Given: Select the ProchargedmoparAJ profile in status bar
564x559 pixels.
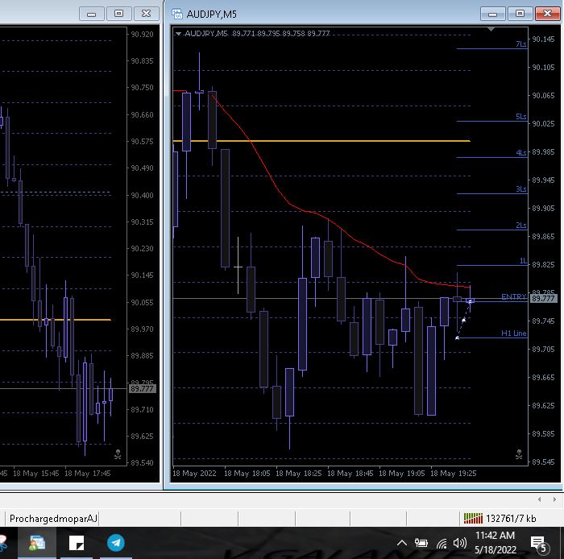Looking at the screenshot, I should 52,518.
